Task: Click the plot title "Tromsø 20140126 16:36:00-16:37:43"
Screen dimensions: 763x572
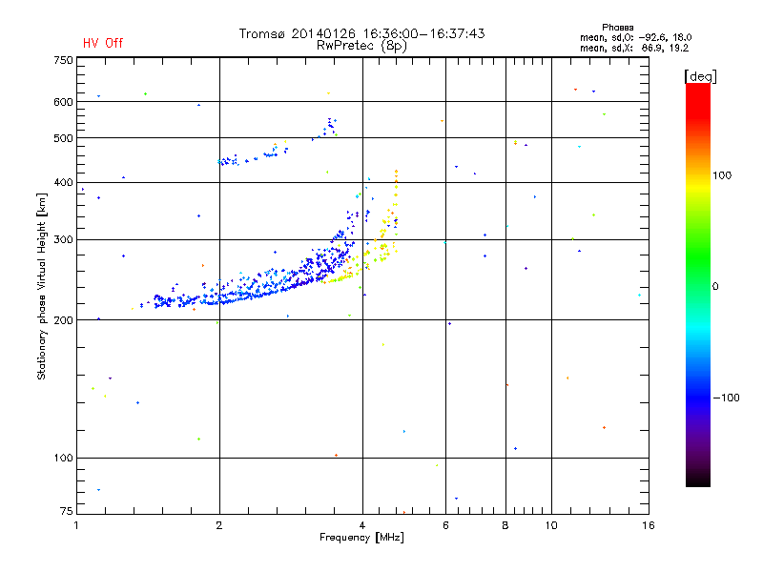Action: tap(362, 33)
